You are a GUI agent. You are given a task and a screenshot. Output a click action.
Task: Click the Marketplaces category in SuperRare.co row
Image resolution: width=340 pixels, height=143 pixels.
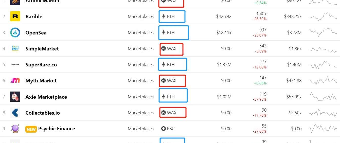[x=141, y=65]
